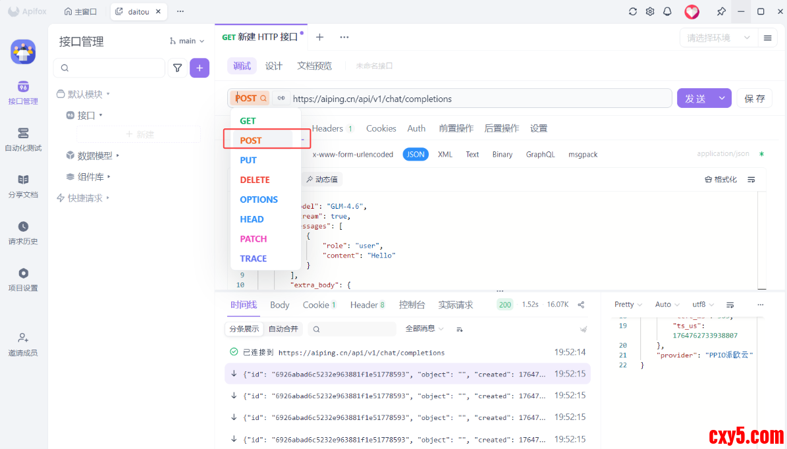Open the Request History sidebar icon
Image resolution: width=787 pixels, height=449 pixels.
click(x=23, y=232)
